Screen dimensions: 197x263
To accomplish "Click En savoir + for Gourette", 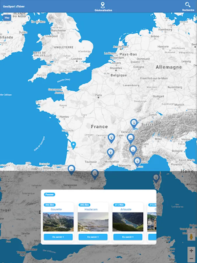I will click(58, 237).
